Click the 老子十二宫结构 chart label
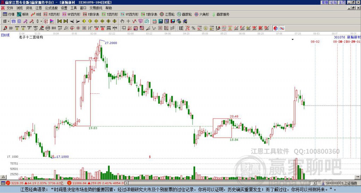 point(31,37)
